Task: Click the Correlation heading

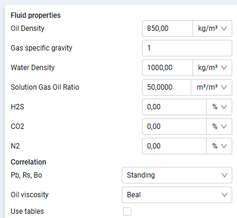Action: click(29, 162)
